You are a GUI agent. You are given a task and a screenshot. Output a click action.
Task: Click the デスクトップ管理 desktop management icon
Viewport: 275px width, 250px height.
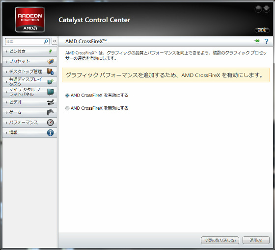[51, 72]
